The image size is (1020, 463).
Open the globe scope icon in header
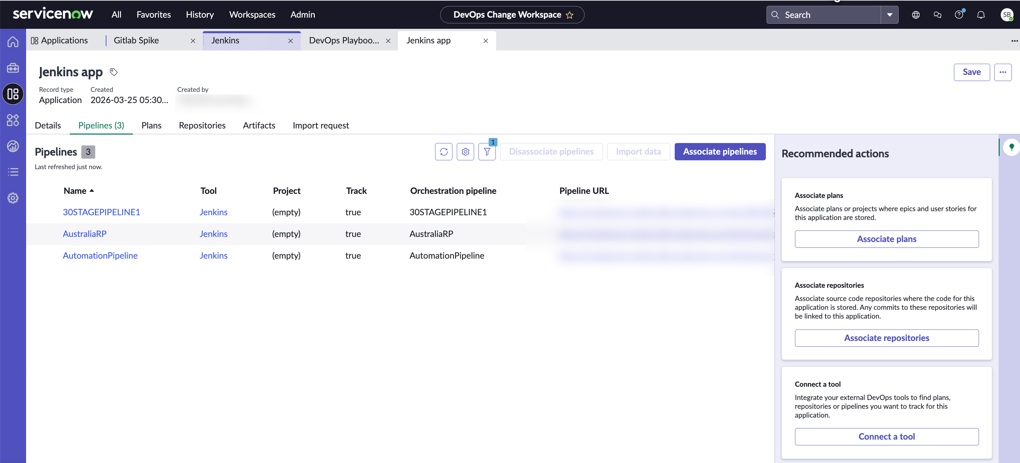coord(916,15)
